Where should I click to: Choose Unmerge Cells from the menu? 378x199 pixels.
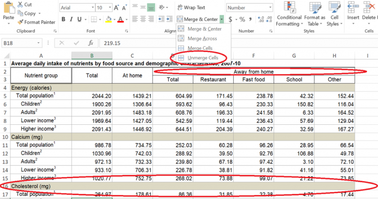pos(204,58)
